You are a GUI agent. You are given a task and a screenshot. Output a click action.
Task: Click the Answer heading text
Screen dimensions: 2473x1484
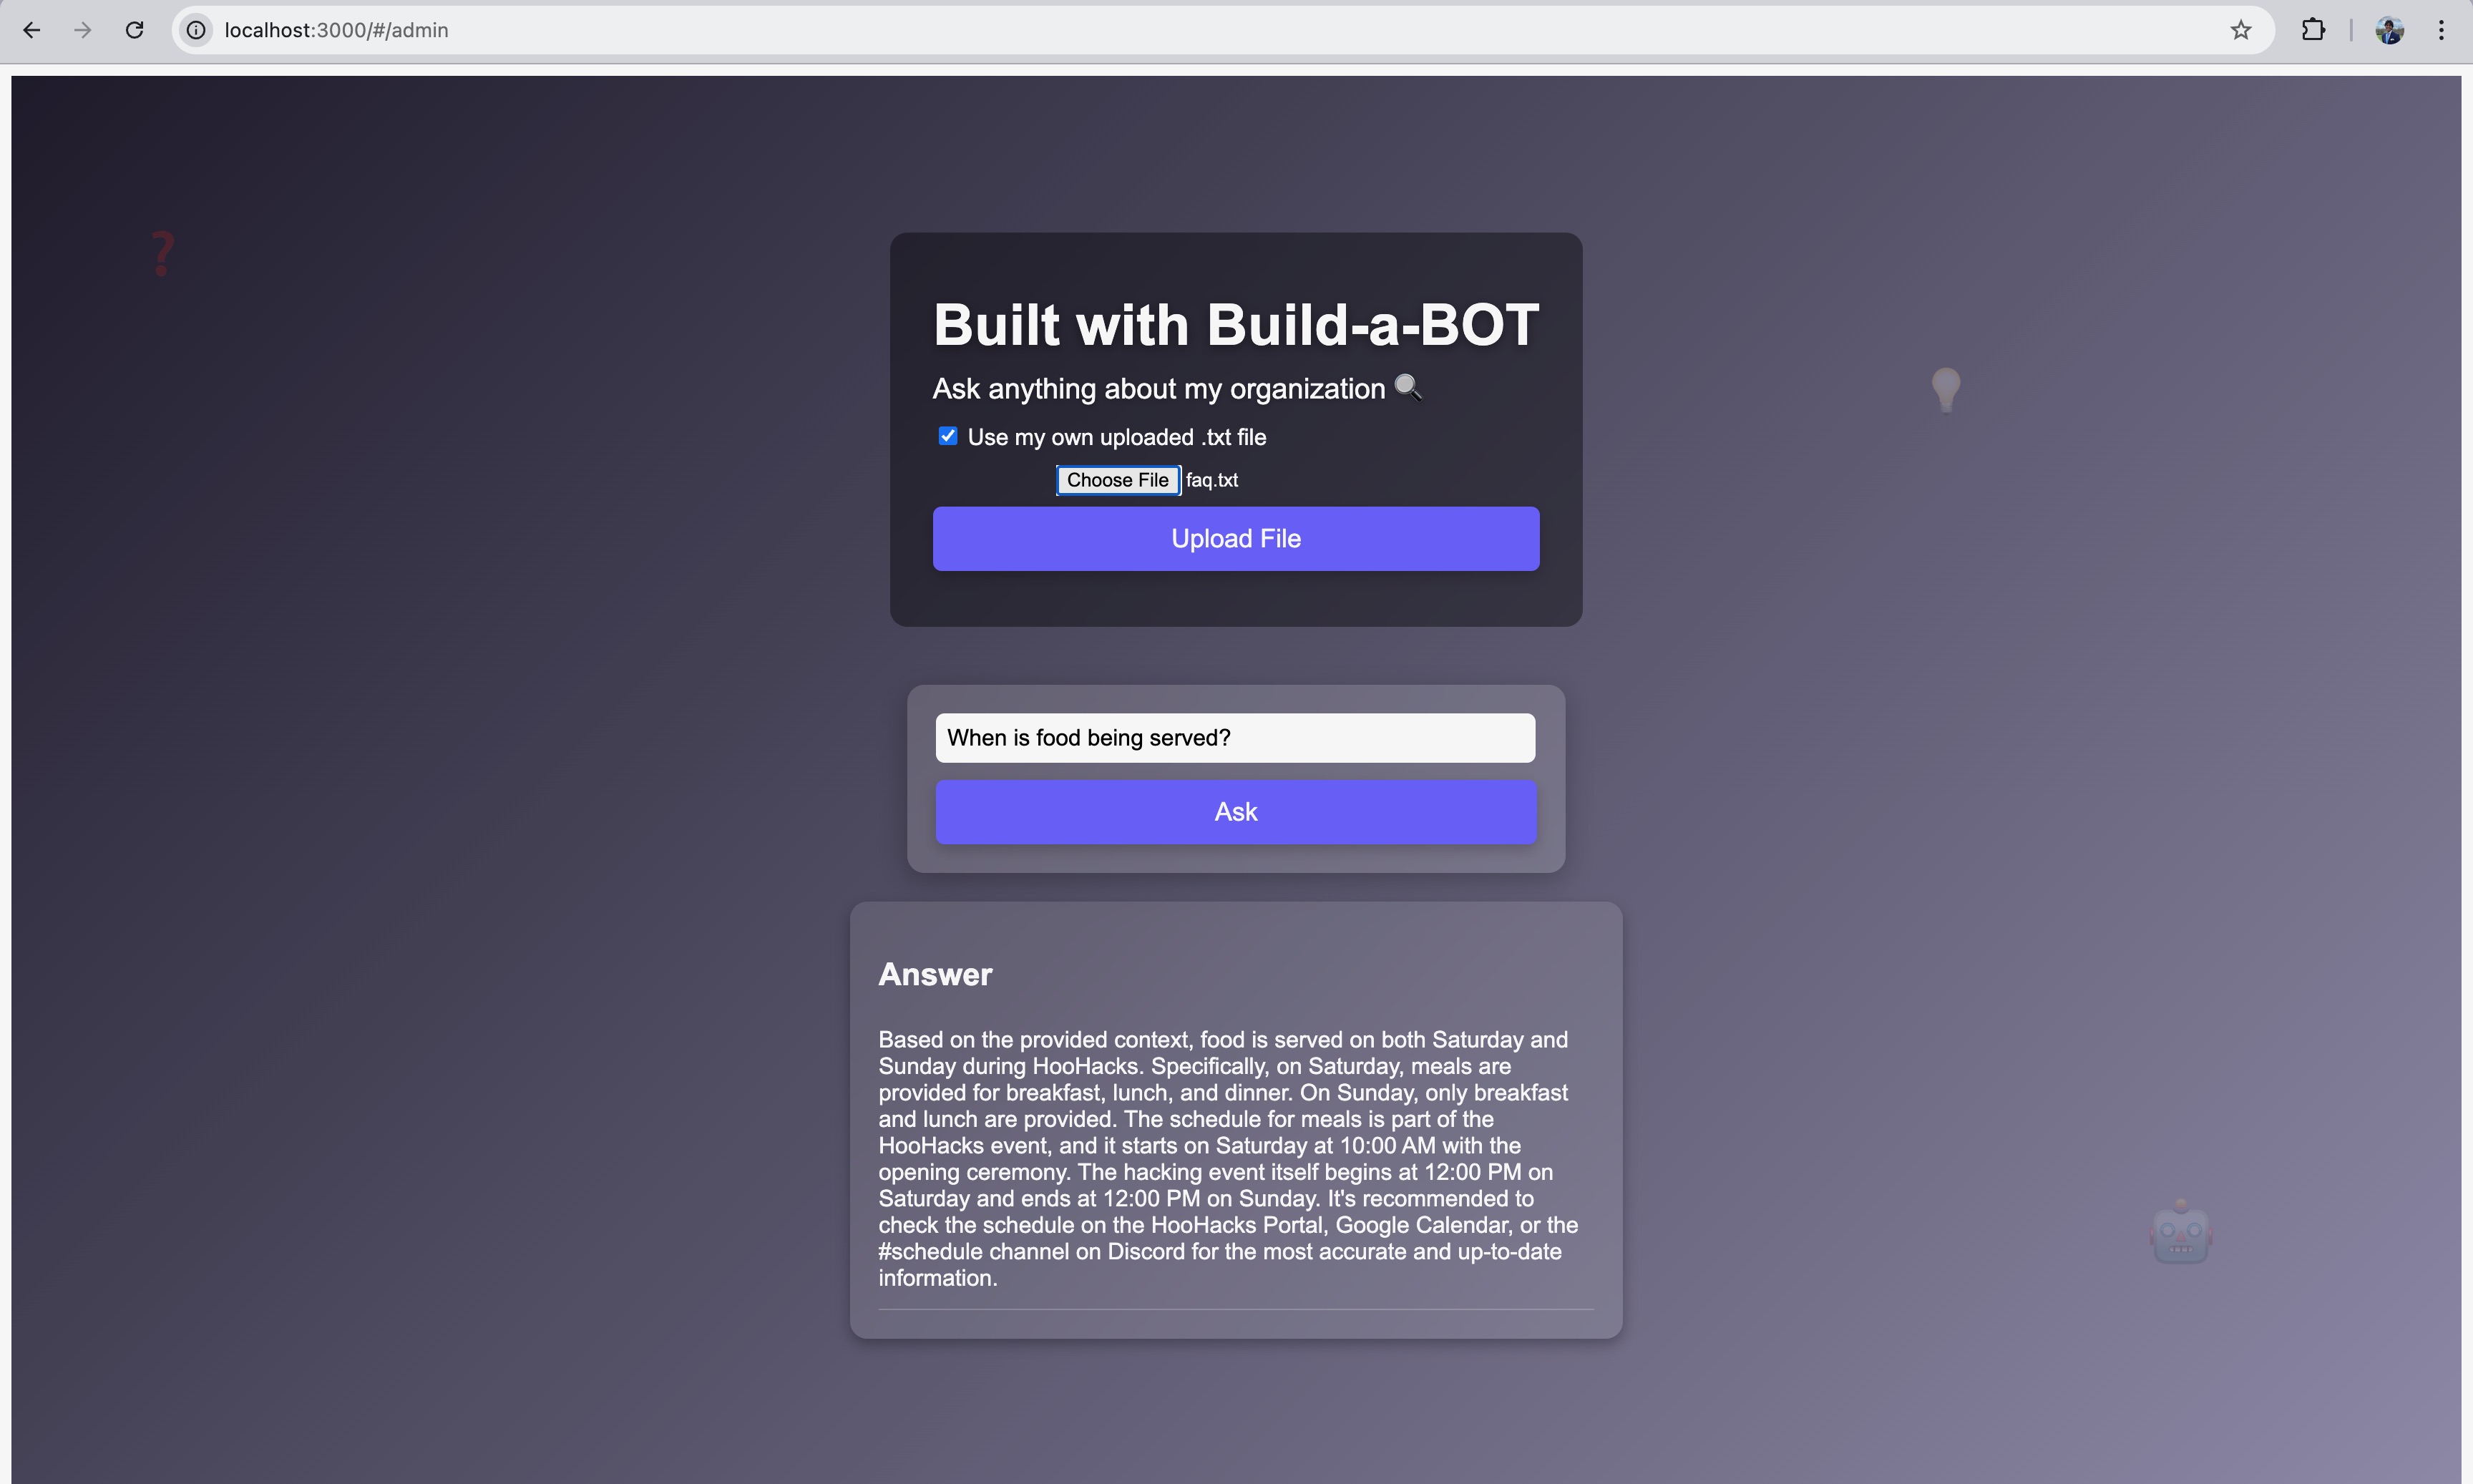935,974
